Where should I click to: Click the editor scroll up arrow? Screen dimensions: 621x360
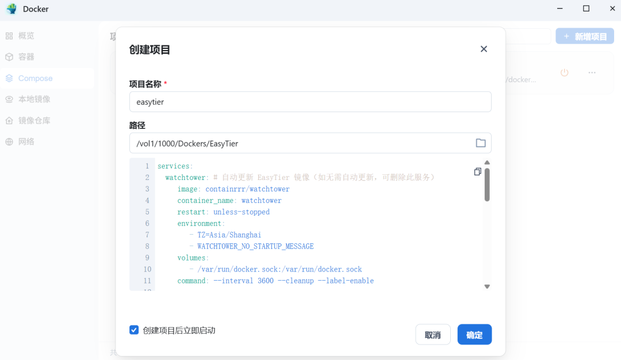click(x=487, y=162)
